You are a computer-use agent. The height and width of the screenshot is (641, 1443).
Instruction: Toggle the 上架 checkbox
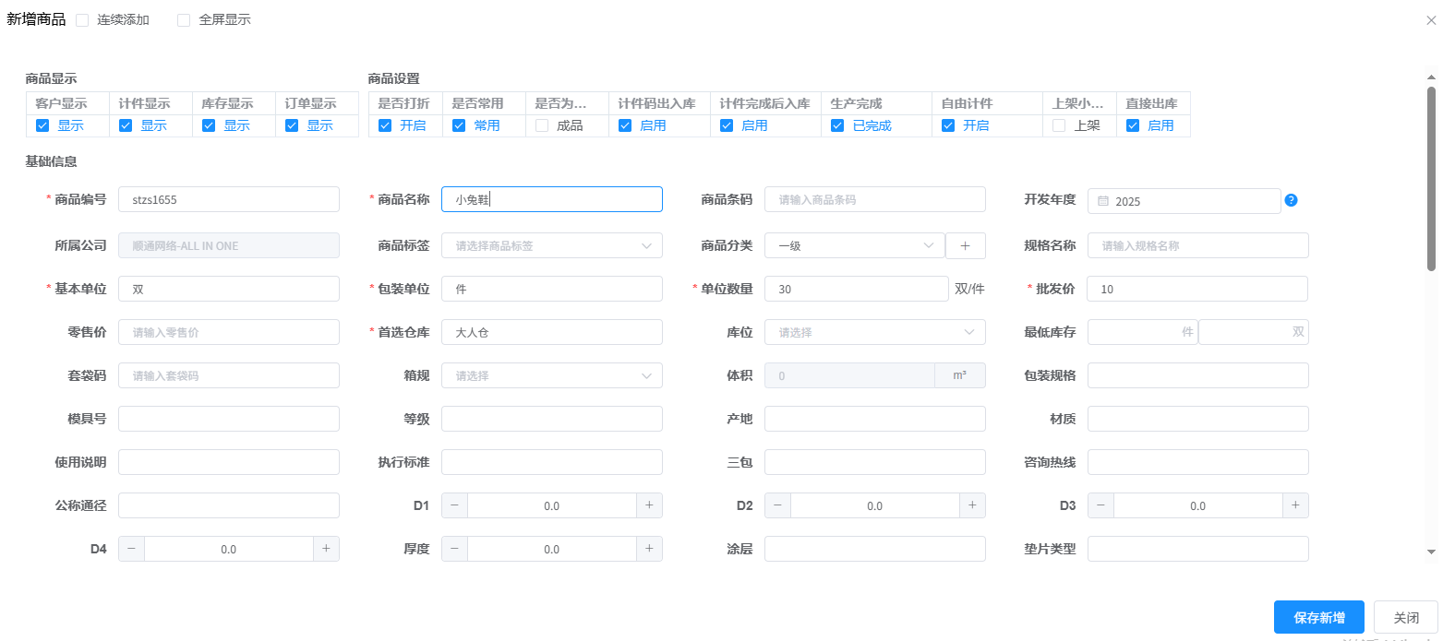1059,125
